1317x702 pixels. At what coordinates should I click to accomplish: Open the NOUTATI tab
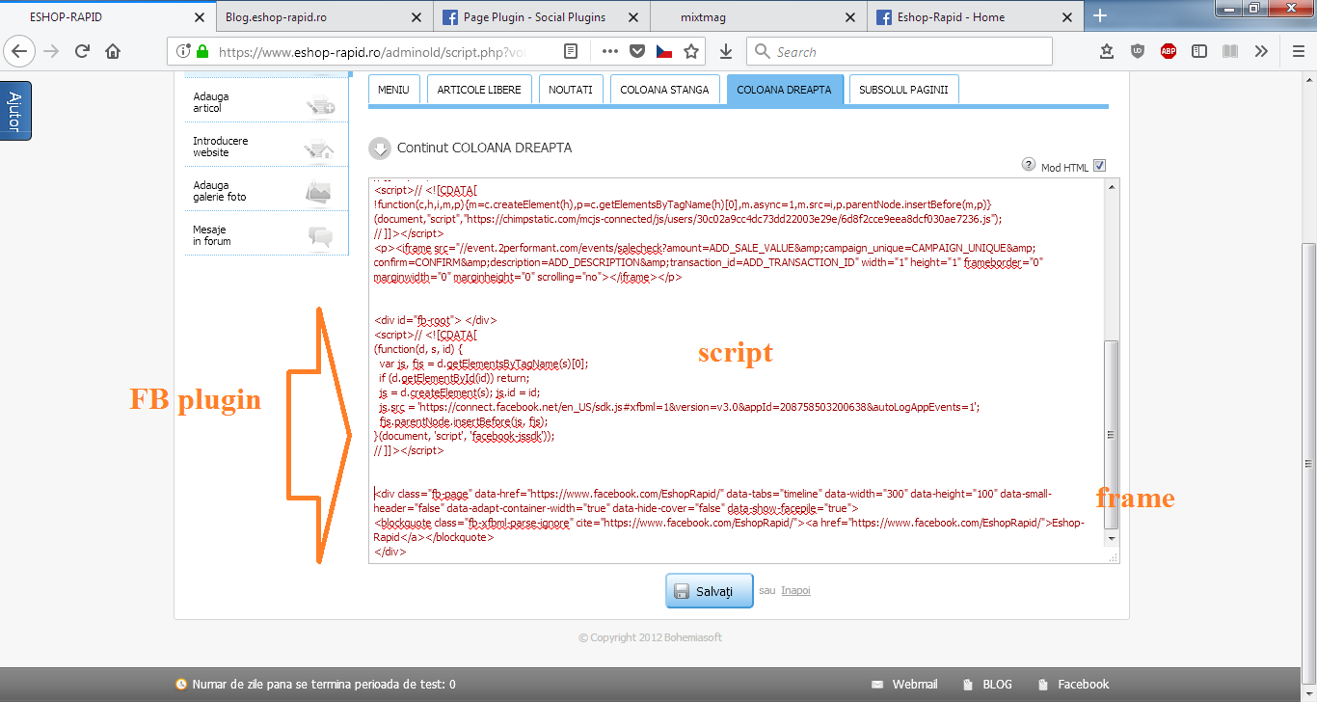coord(571,89)
